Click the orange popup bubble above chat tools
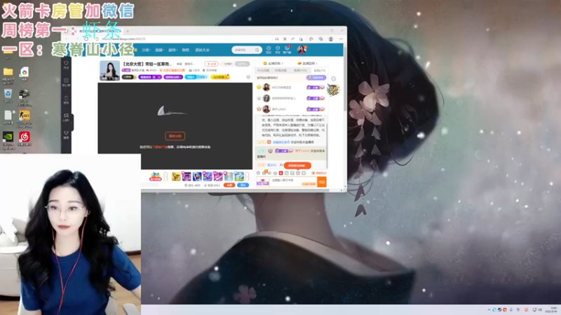This screenshot has width=561, height=315. (297, 166)
